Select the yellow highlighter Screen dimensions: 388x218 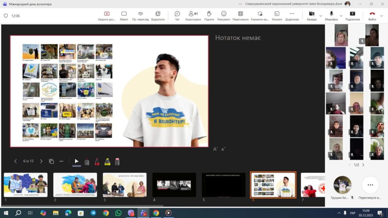107,162
